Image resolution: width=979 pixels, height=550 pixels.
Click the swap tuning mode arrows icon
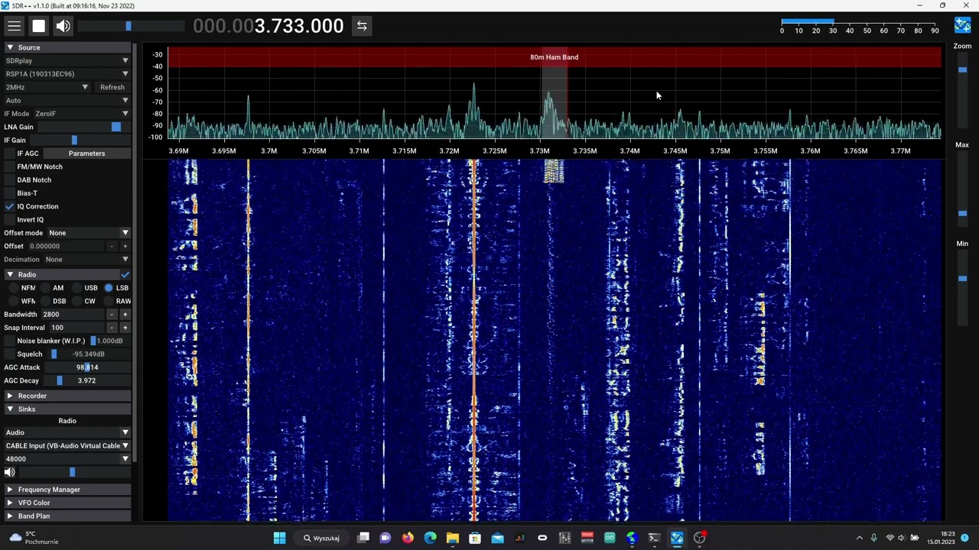click(362, 26)
